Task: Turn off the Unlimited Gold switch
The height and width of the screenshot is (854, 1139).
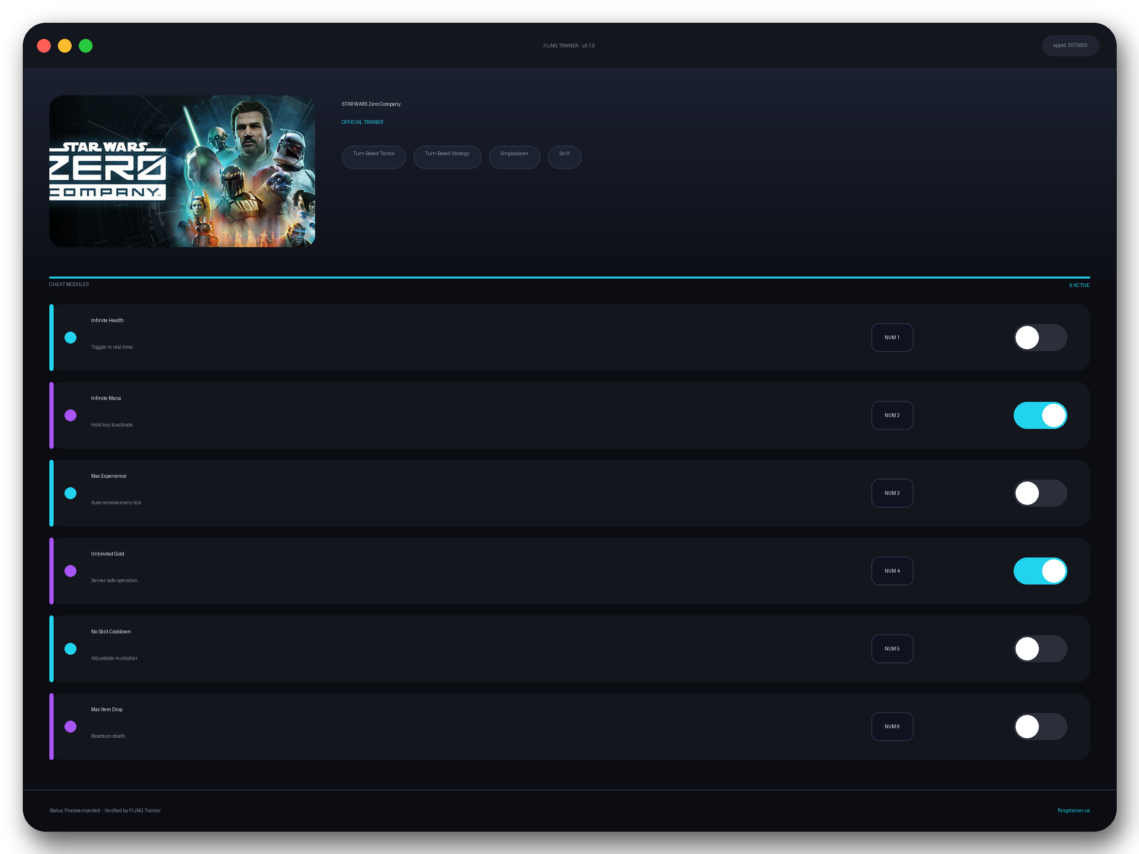Action: pyautogui.click(x=1040, y=571)
